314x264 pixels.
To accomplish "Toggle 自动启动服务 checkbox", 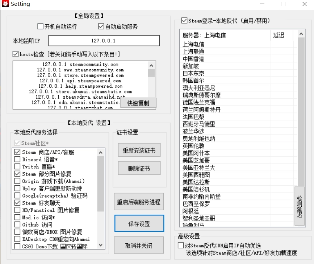I will pyautogui.click(x=101, y=26).
